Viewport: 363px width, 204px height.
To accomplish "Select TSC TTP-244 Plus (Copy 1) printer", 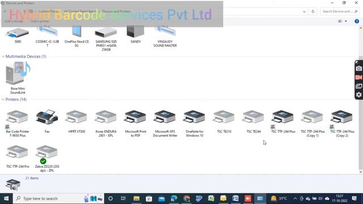I will [313, 124].
